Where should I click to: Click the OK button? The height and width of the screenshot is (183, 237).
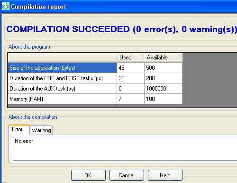(88, 175)
